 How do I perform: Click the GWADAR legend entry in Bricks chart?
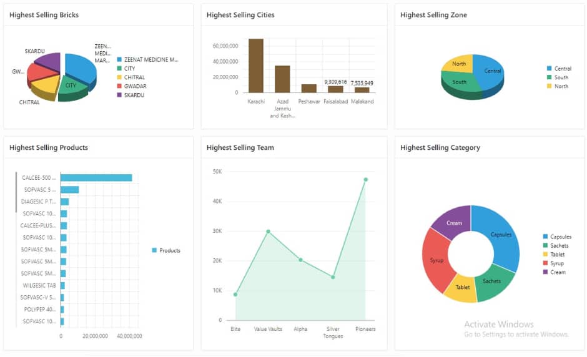pos(134,86)
